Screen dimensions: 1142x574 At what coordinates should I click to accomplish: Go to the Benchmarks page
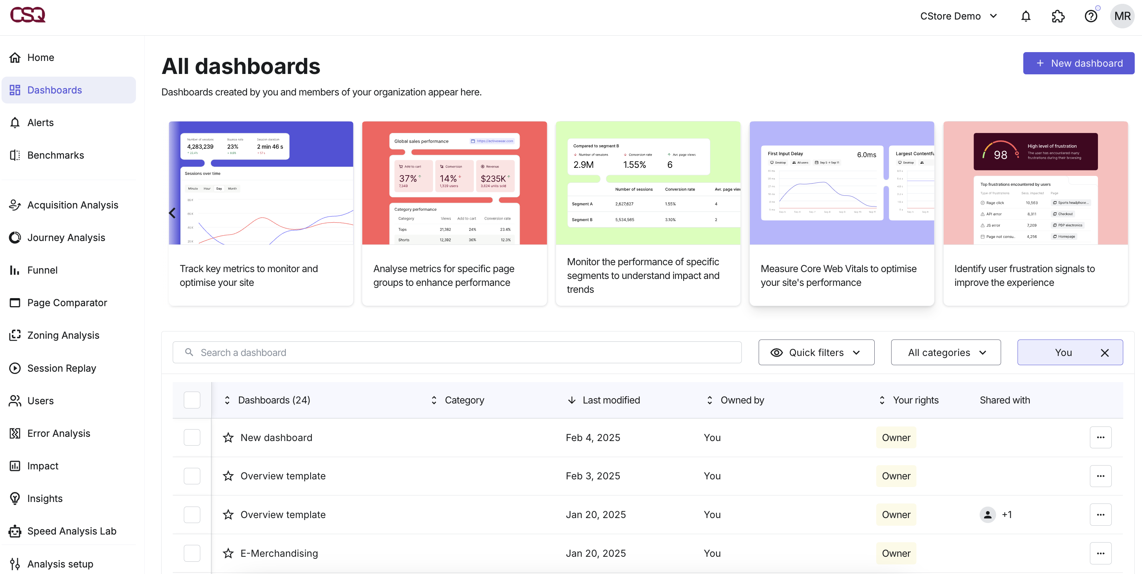[x=56, y=155]
